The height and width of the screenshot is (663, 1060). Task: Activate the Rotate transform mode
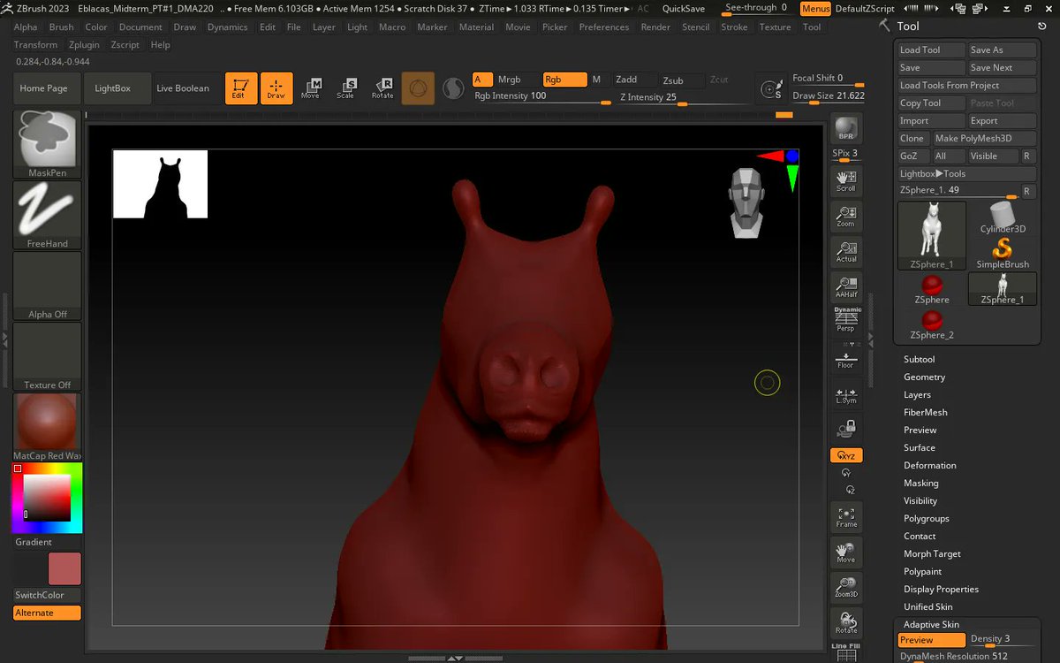pos(382,88)
